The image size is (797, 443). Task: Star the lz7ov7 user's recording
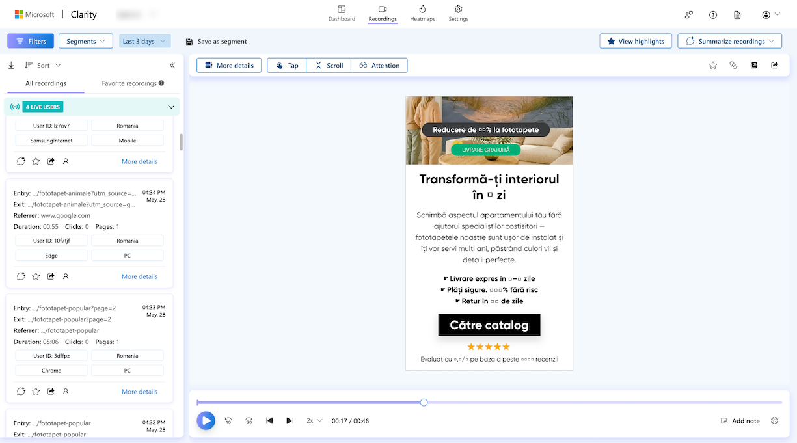[x=36, y=161]
